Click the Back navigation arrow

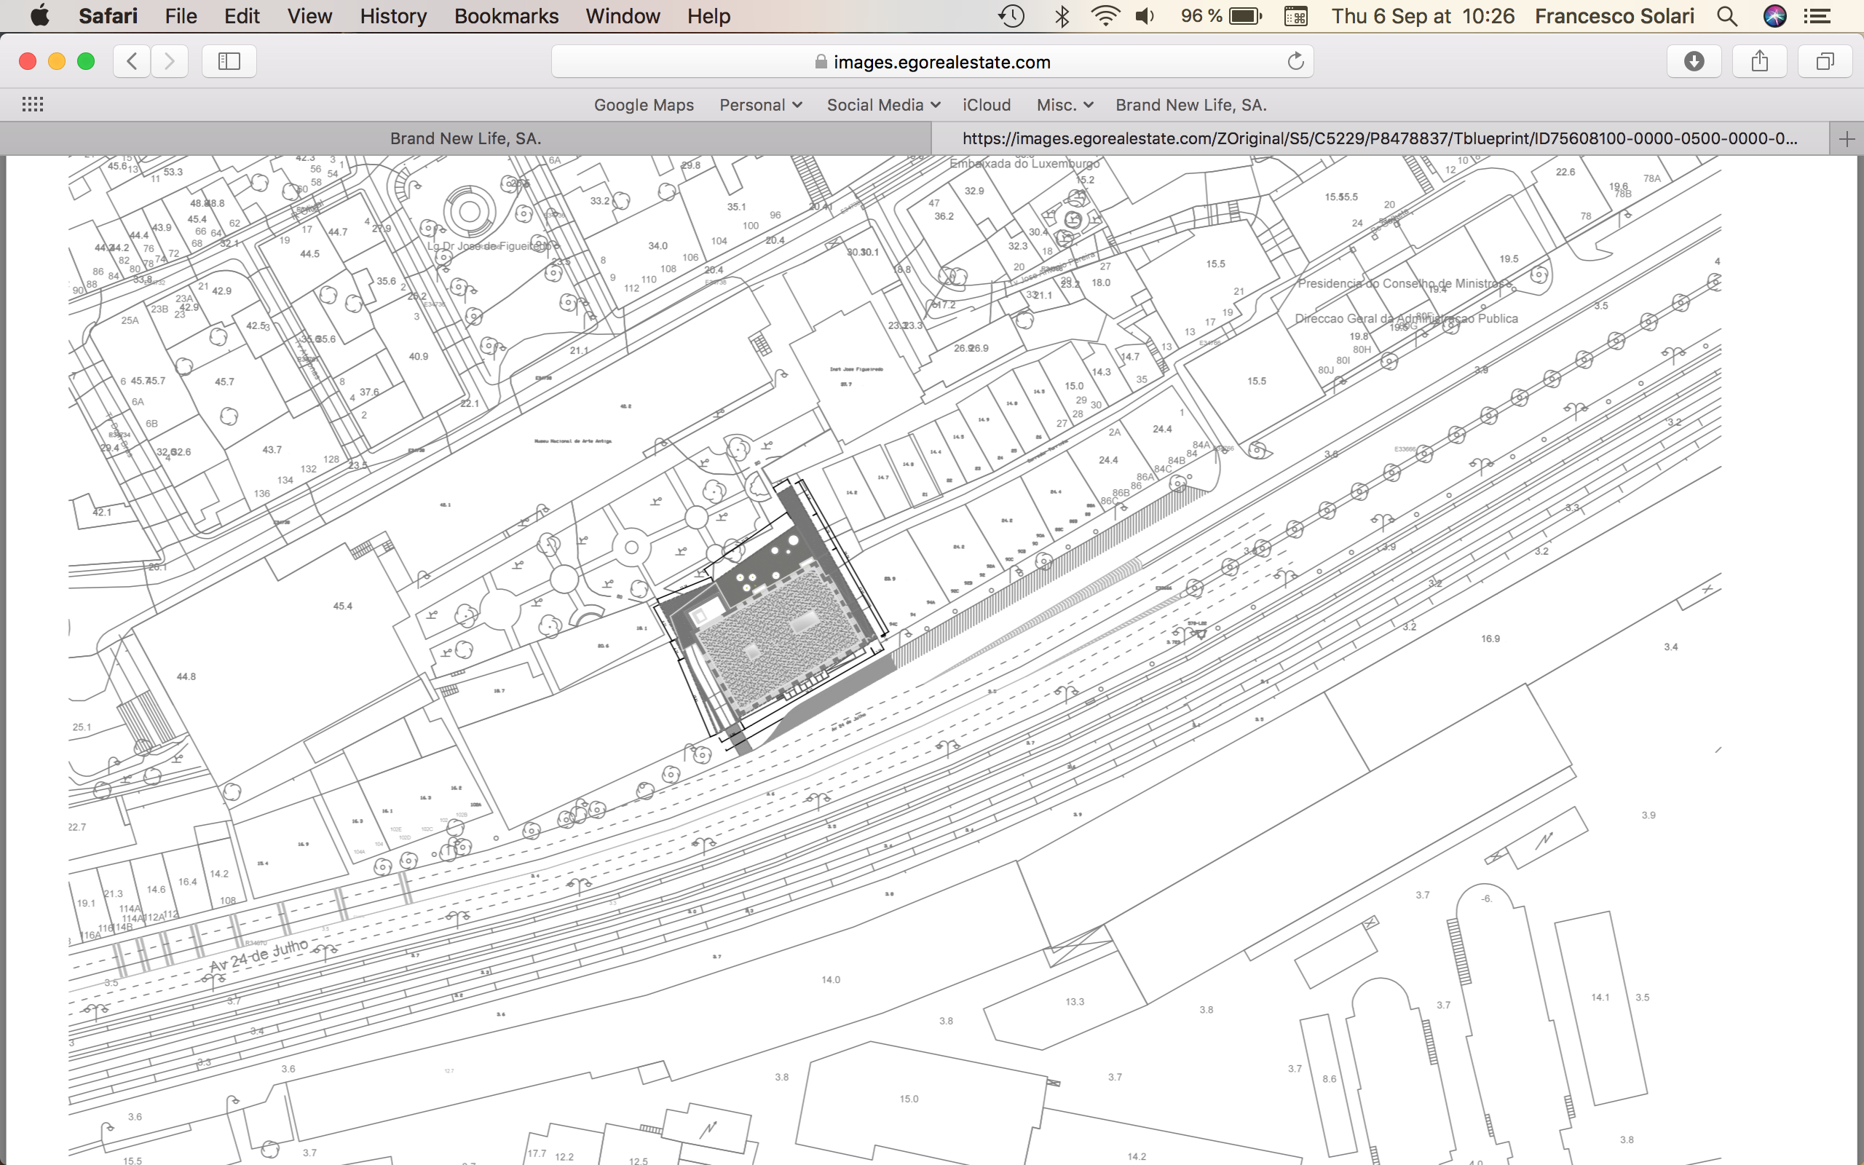132,62
